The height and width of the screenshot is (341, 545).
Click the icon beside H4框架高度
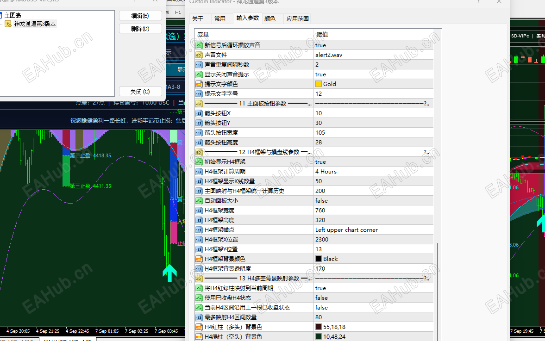coord(199,220)
